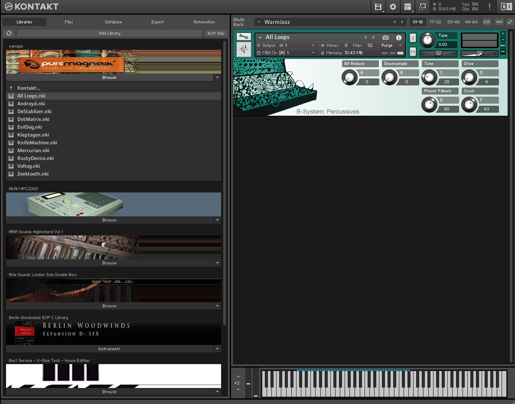Show rack page 33-48
The height and width of the screenshot is (404, 515).
coord(453,22)
